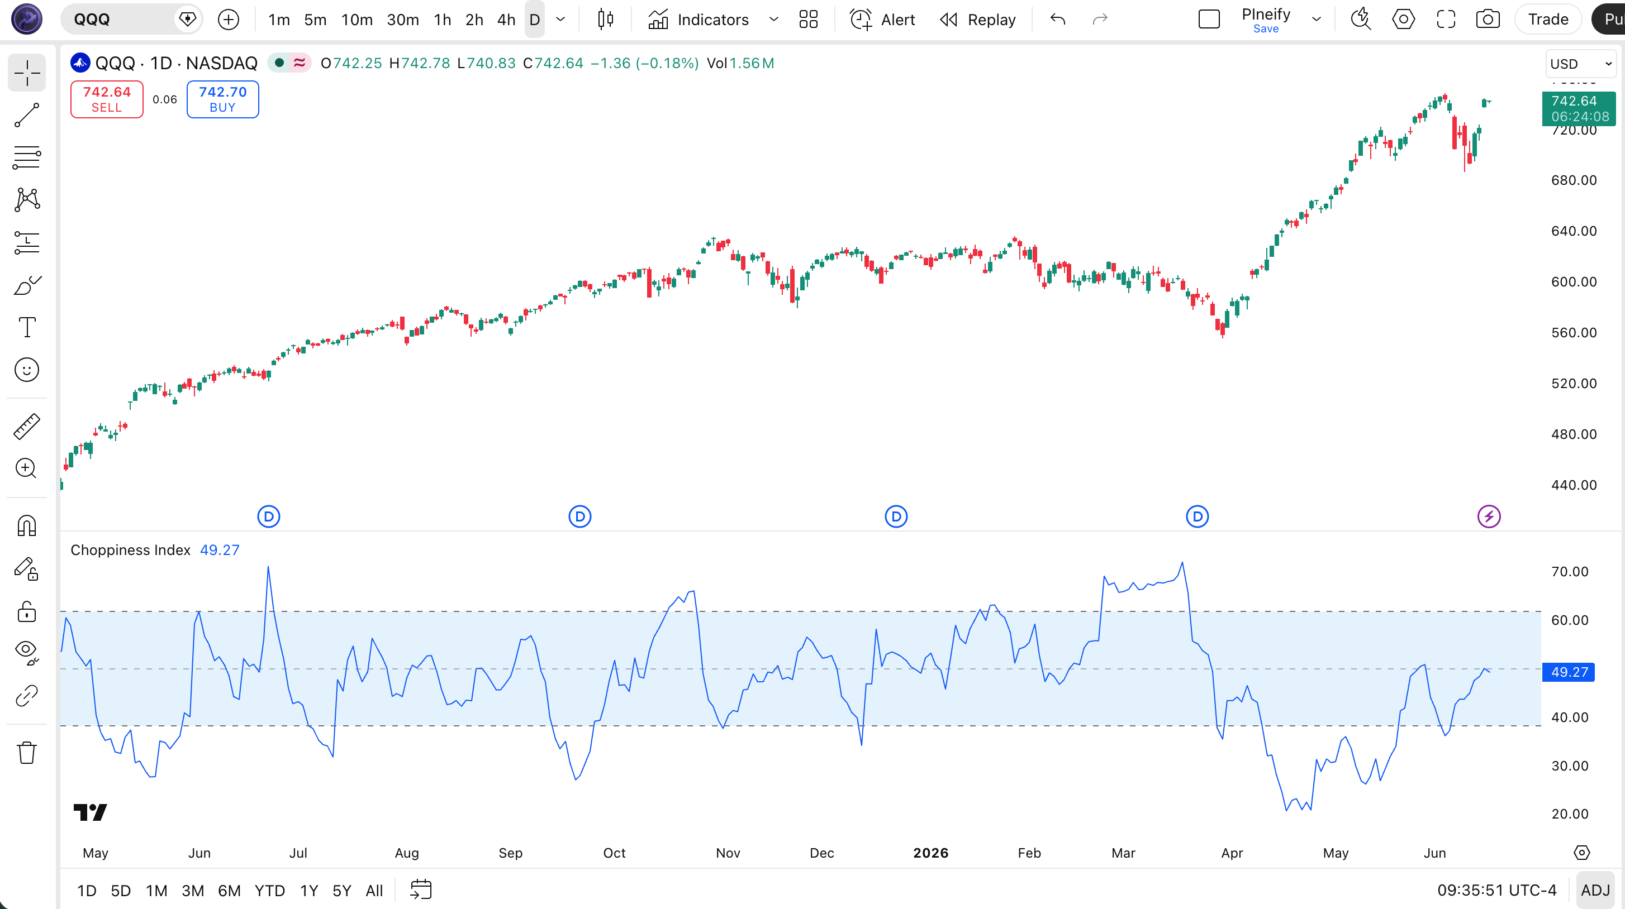Click the purple earnings lightning marker
The image size is (1625, 909).
click(x=1489, y=517)
